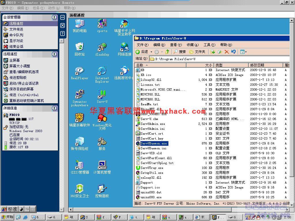Toggle Start/Stop session recording (启动/停止会话记录)

tap(24, 83)
